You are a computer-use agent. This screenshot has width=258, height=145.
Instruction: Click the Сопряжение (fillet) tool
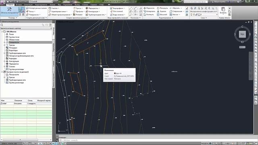coord(177,11)
